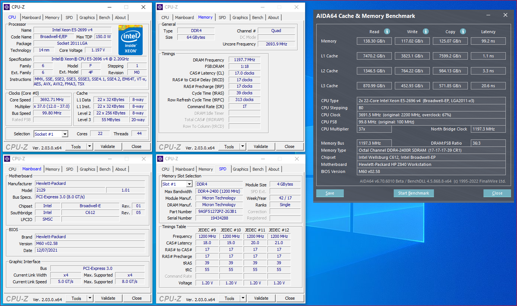The image size is (517, 306).
Task: Open Tools dropdown arrow in CPU tab window
Action: tap(89, 146)
